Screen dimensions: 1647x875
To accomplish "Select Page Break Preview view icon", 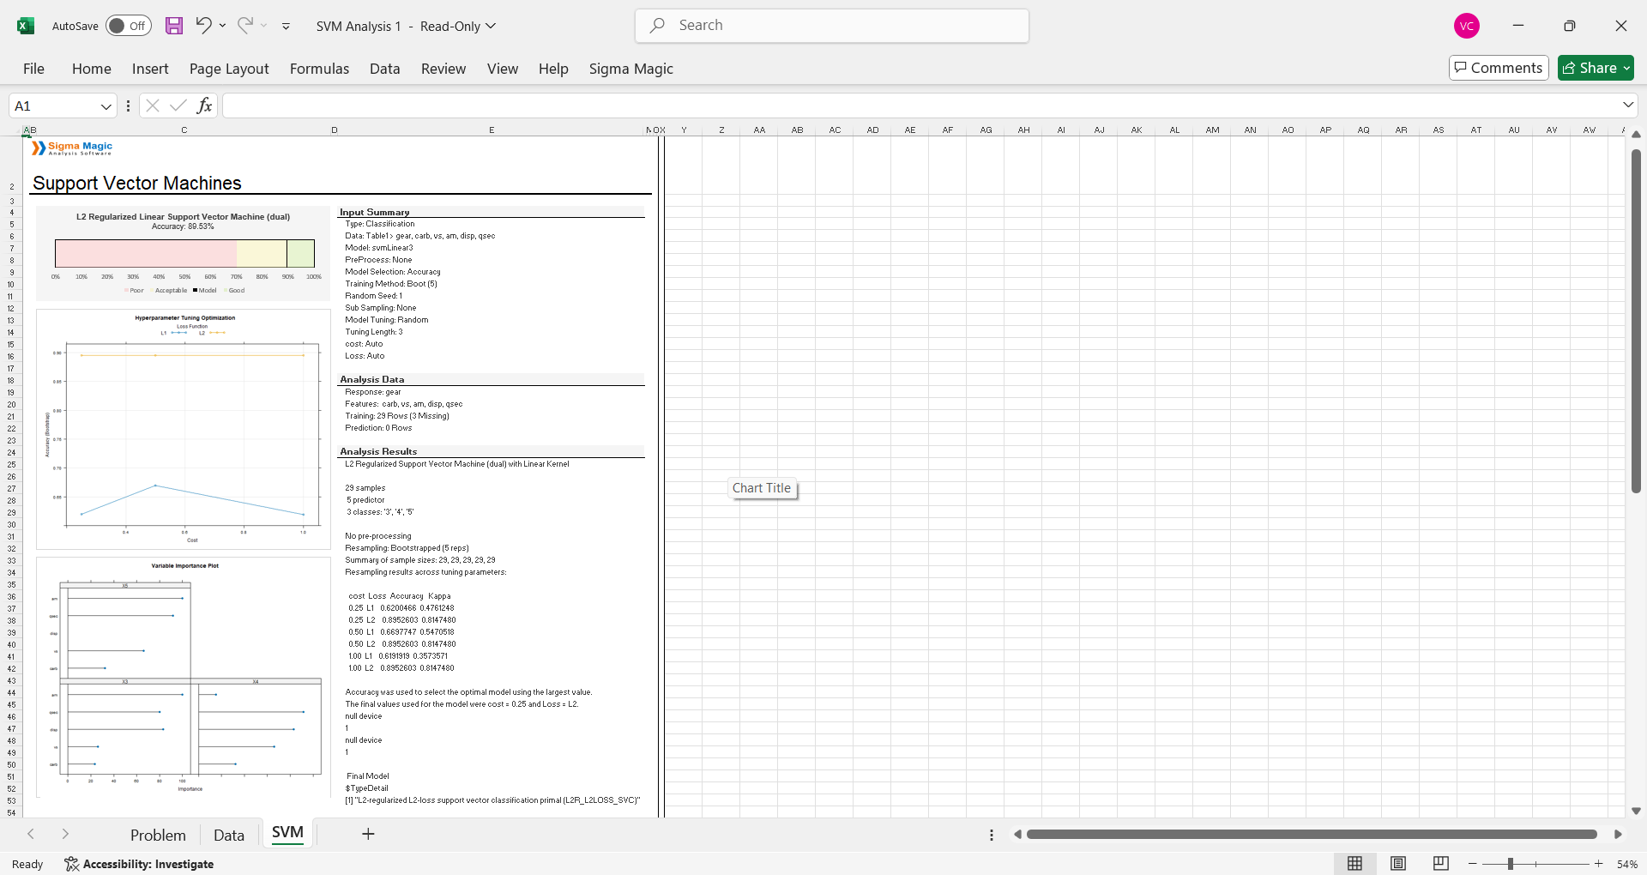I will tap(1441, 864).
